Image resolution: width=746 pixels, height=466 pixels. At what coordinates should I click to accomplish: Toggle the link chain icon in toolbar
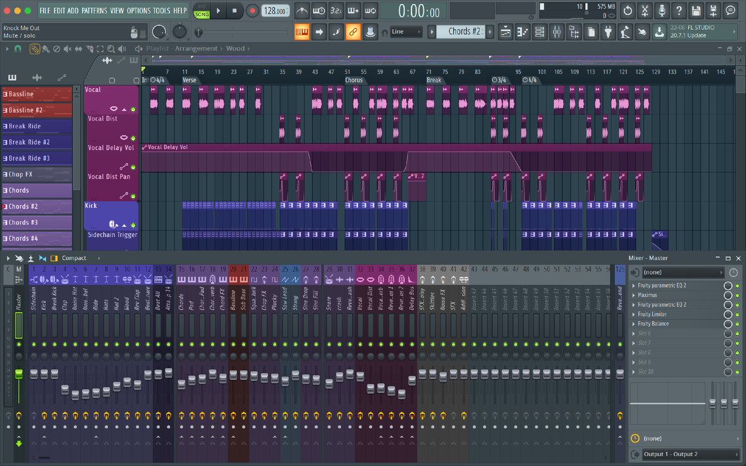click(x=353, y=32)
